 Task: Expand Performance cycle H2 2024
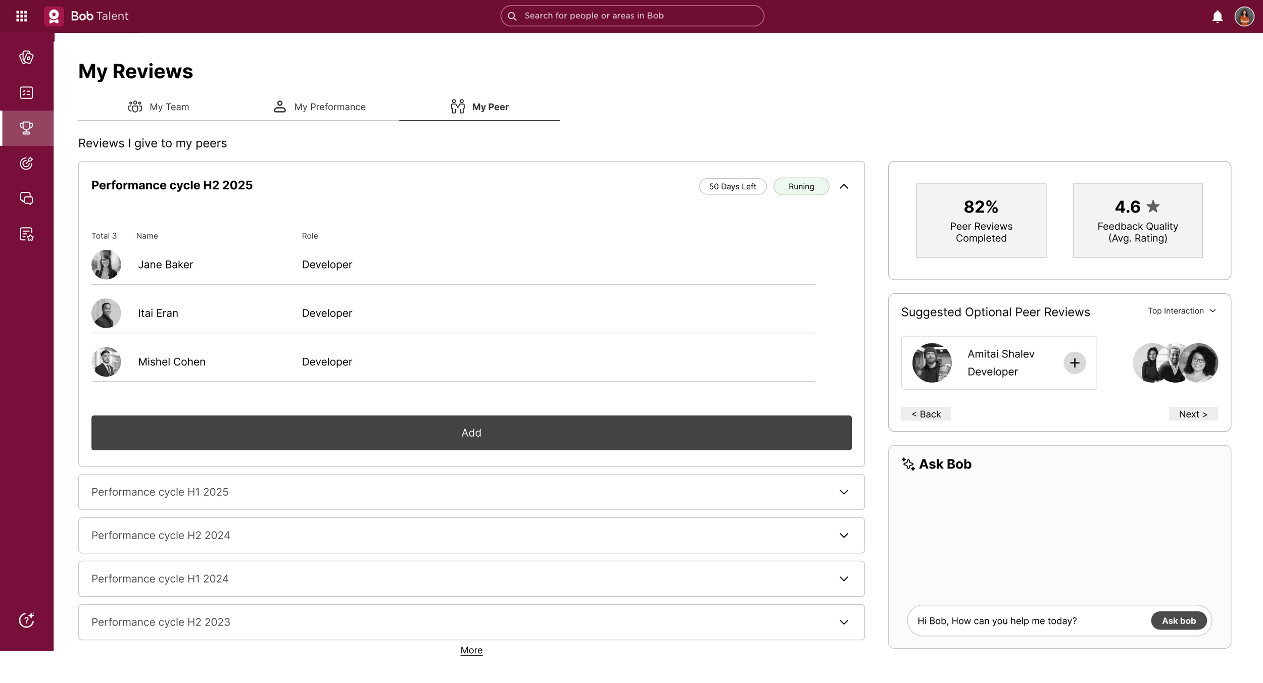(844, 536)
